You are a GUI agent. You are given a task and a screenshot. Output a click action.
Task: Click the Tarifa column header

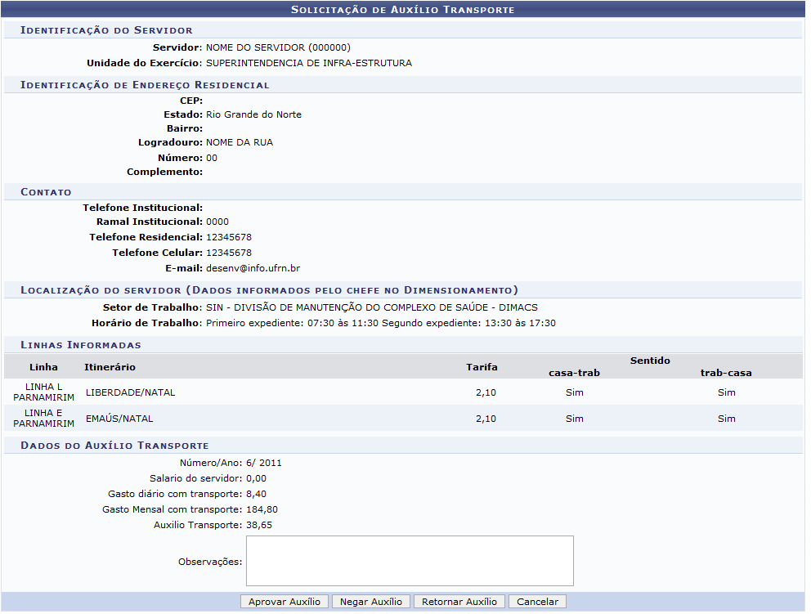pyautogui.click(x=482, y=367)
